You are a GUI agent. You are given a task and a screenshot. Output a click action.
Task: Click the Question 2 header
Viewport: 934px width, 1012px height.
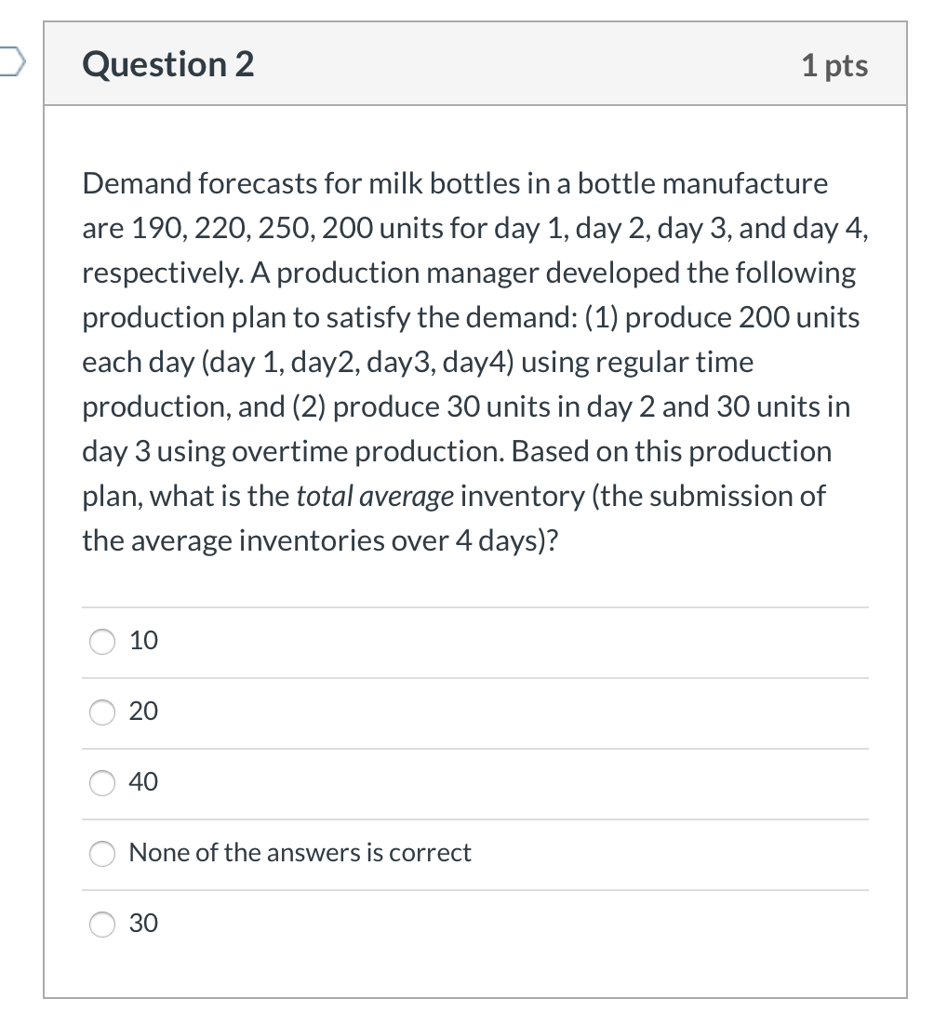[x=167, y=64]
